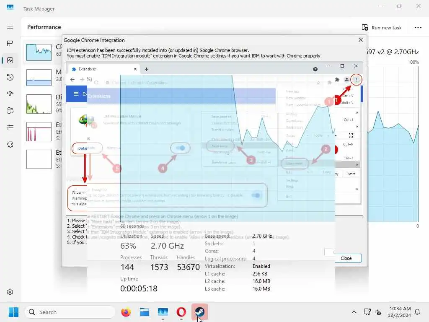Click the CPU utilization graph on the right
429x322 pixels.
click(393, 144)
